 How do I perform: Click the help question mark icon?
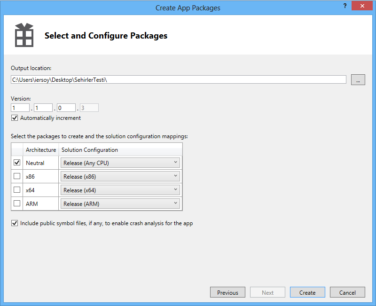click(x=345, y=6)
